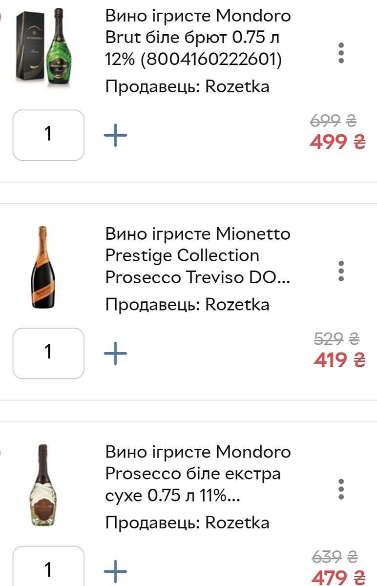Viewport: 377px width, 586px height.
Task: Click seller Rozetka under Mondoro Brut
Action: 187,87
